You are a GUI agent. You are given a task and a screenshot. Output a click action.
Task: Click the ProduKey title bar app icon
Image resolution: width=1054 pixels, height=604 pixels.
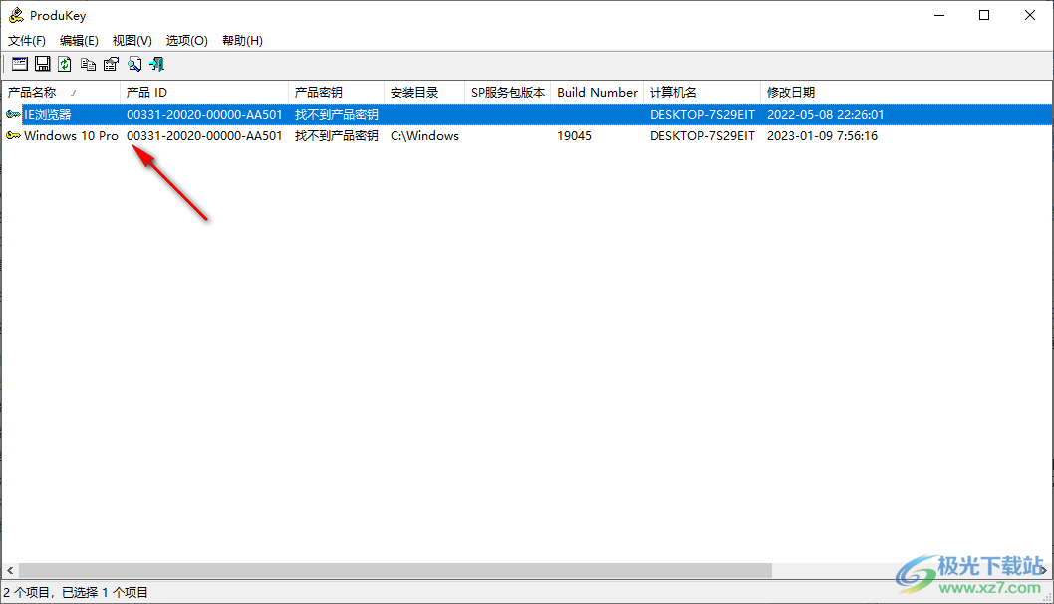[16, 15]
